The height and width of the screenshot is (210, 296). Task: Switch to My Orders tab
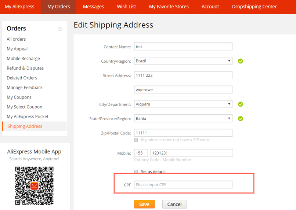(x=58, y=7)
